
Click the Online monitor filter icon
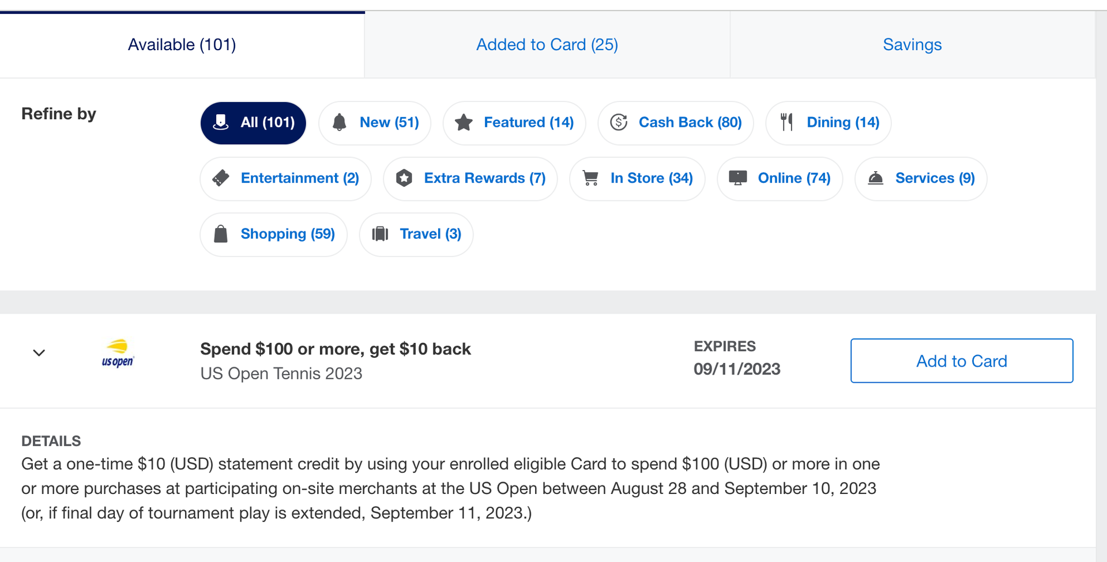tap(739, 178)
